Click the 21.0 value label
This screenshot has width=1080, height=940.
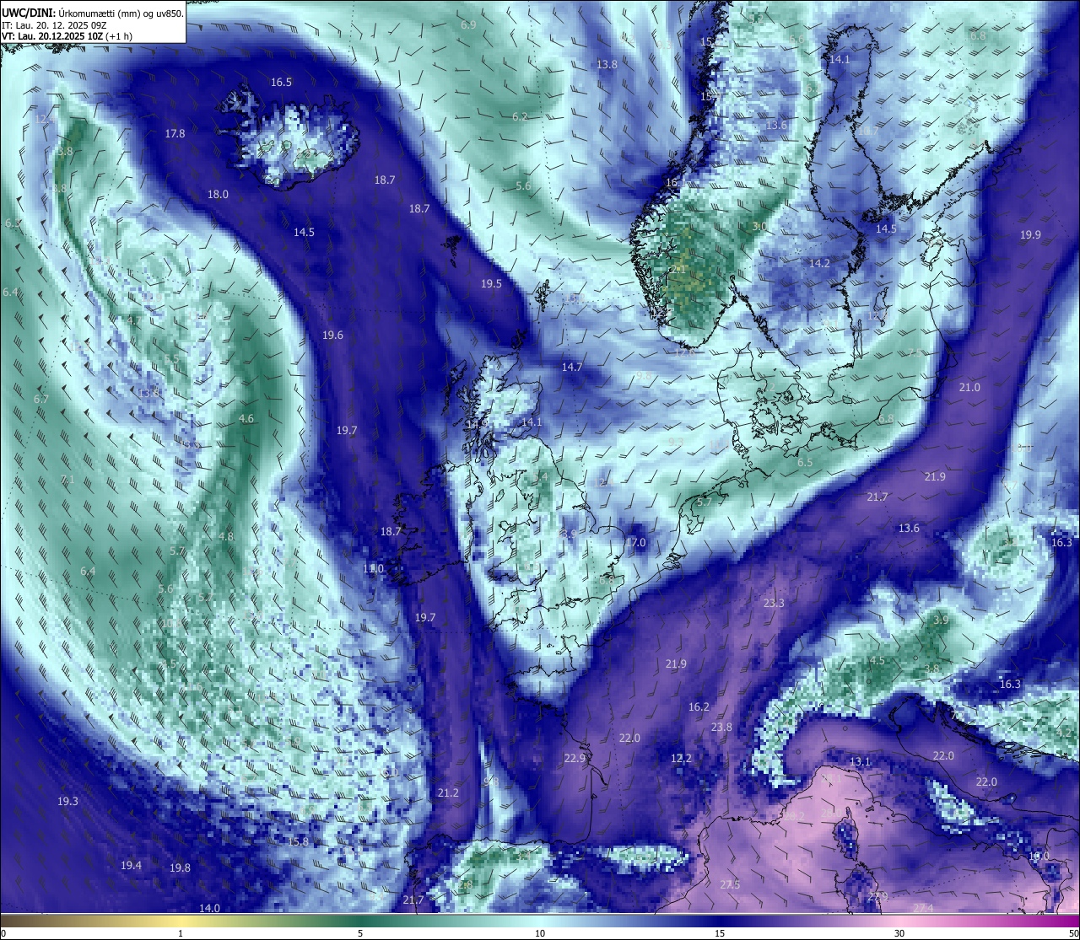[x=969, y=388]
